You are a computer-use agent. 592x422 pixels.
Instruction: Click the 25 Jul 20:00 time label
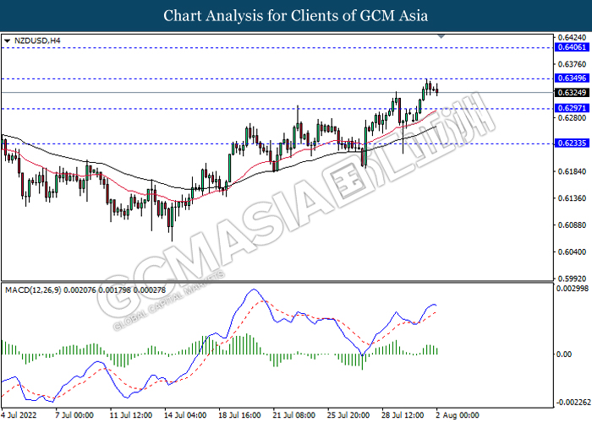pyautogui.click(x=348, y=415)
